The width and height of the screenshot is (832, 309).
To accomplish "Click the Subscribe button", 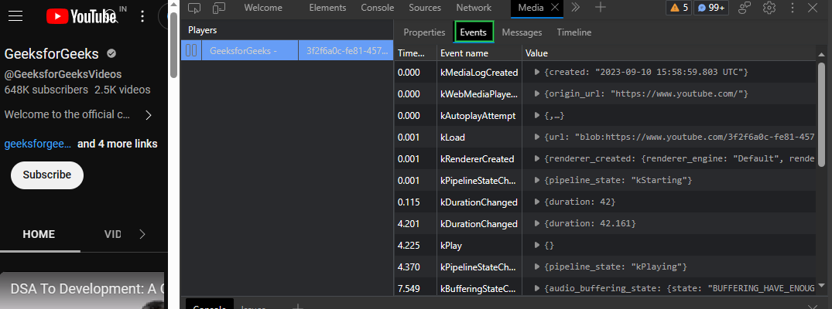I will pos(47,175).
